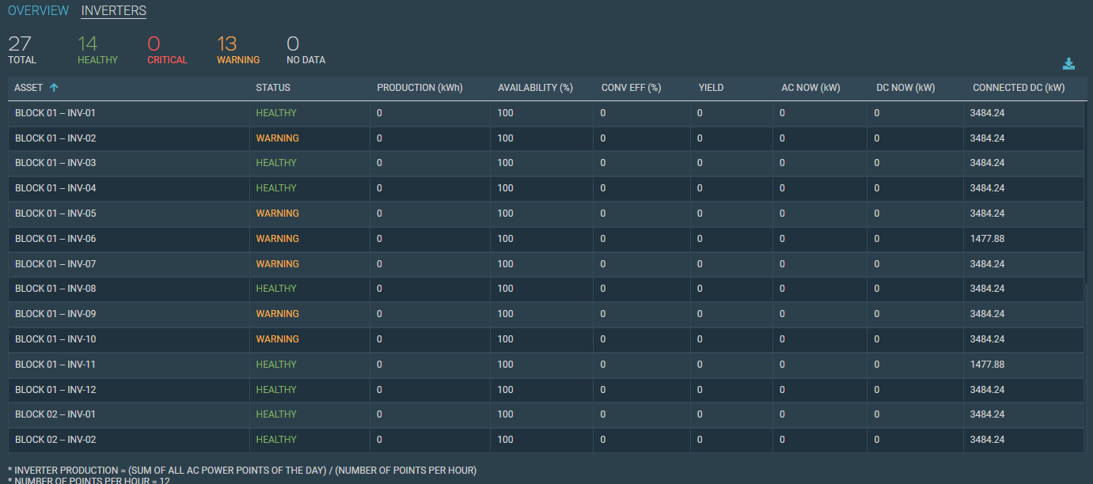Select BLOCK 02 – INV-02 asset
This screenshot has height=484, width=1093.
[55, 440]
